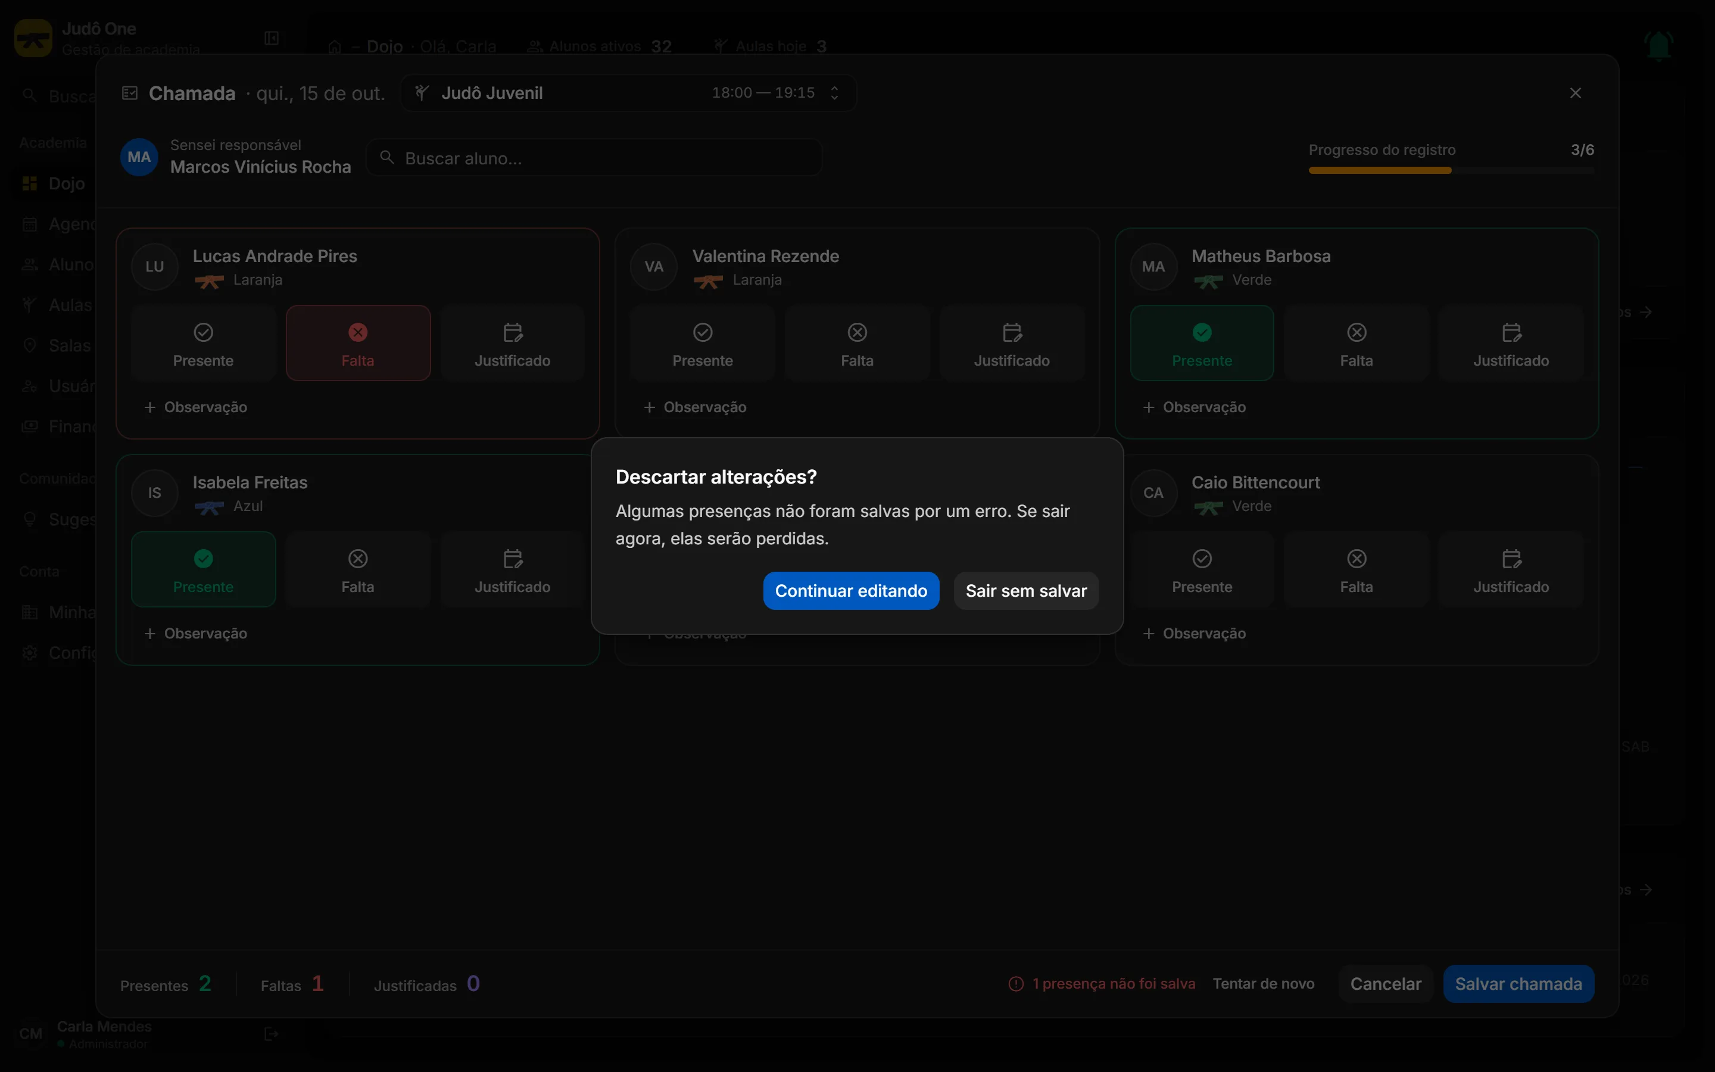Set Caio Bittencourt as Justificado
The image size is (1715, 1072).
coord(1511,569)
